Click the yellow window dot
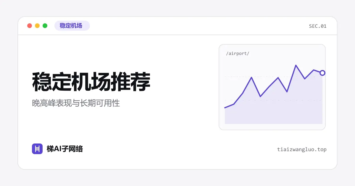 [37, 26]
